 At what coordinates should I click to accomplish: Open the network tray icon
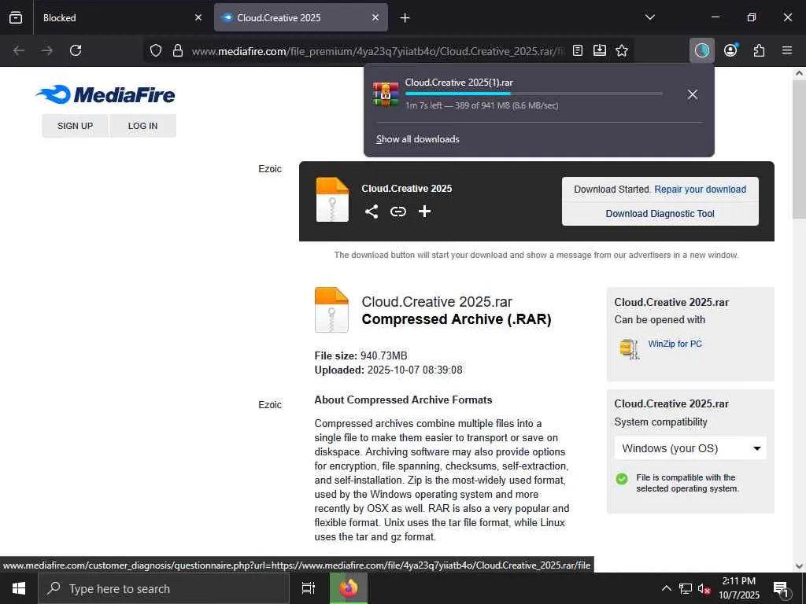[686, 588]
